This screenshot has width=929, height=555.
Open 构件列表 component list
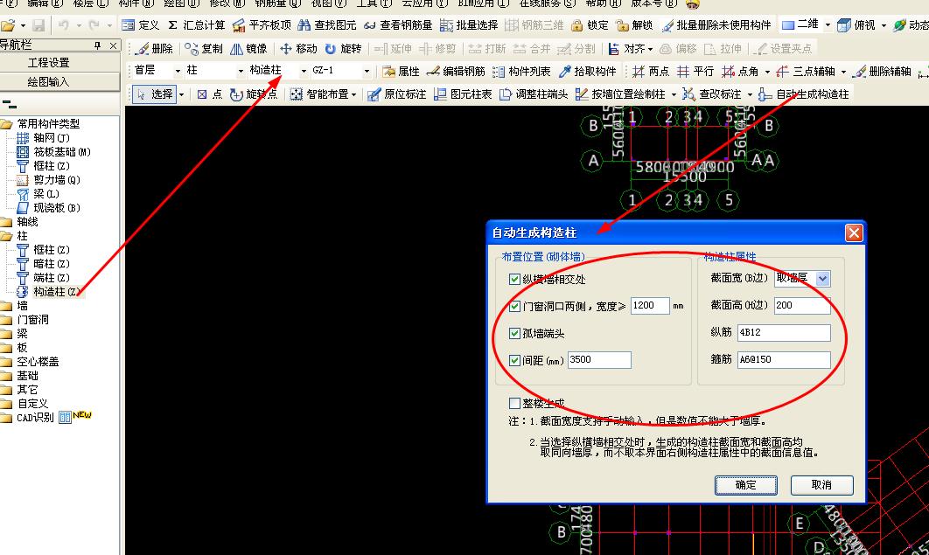click(x=521, y=71)
